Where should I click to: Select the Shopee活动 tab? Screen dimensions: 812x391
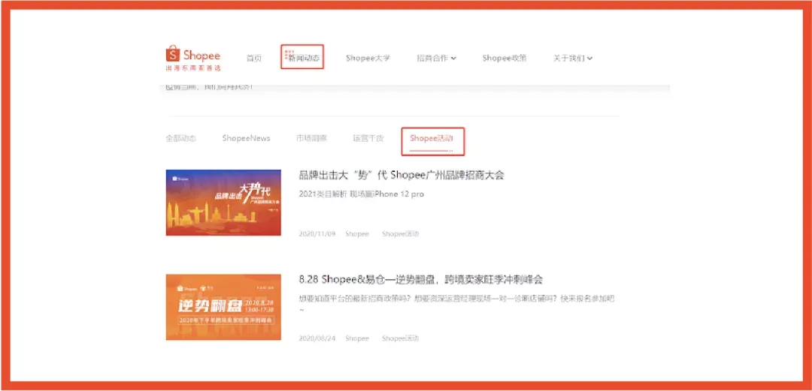click(x=432, y=139)
